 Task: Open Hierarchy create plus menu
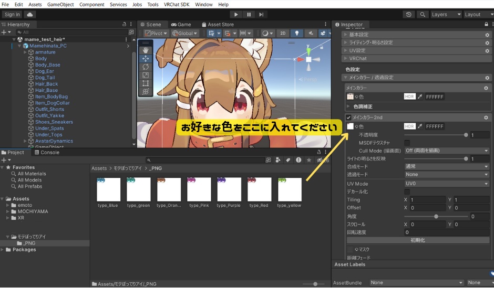click(6, 32)
